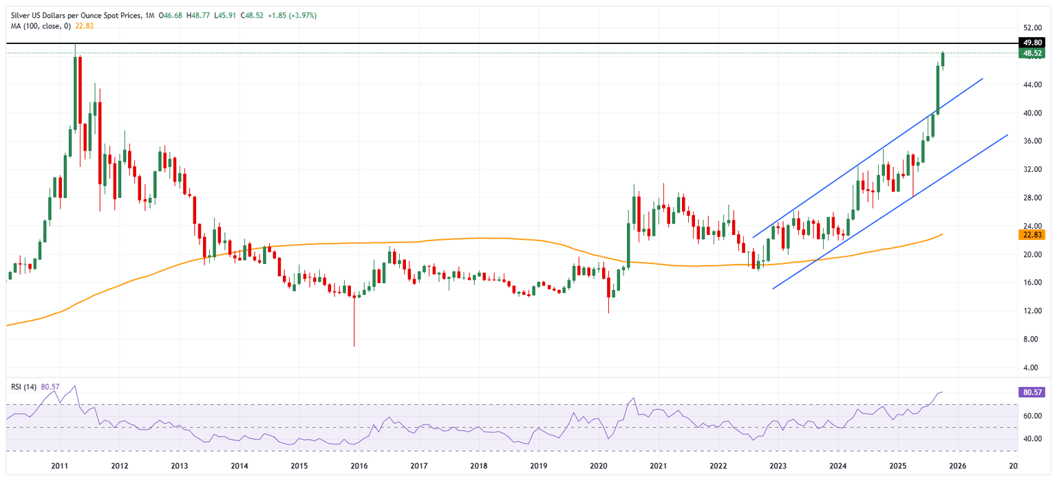Click the 2020 label on time axis

pos(598,466)
